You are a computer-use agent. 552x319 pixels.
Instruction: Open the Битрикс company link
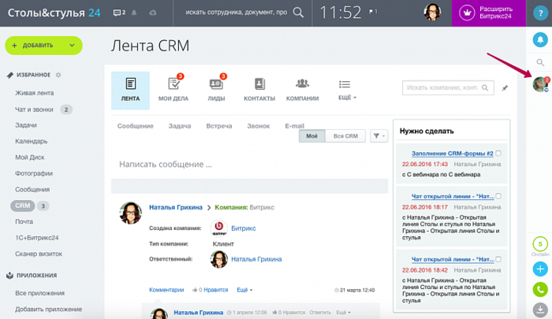(x=243, y=228)
